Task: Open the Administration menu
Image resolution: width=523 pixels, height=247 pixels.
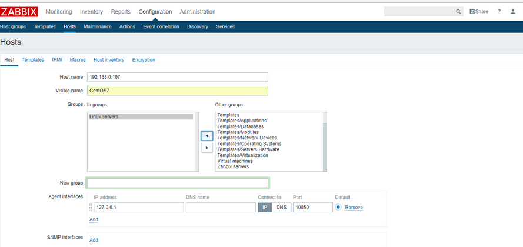Action: click(198, 12)
